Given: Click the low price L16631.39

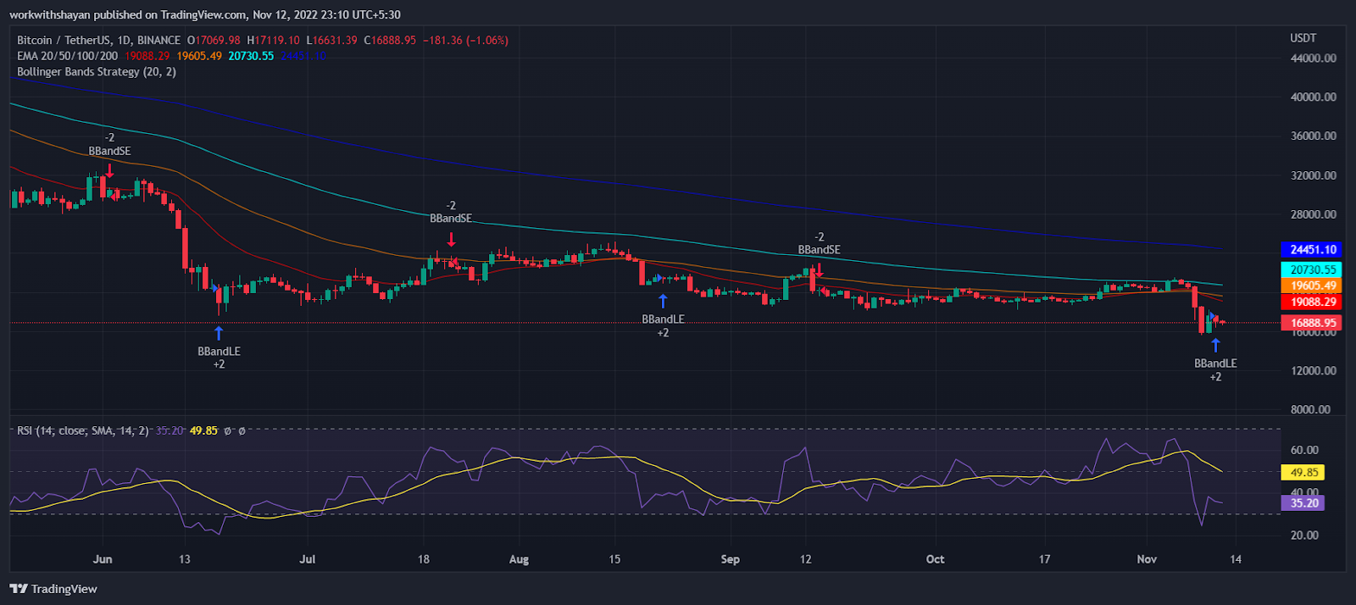Looking at the screenshot, I should (332, 40).
